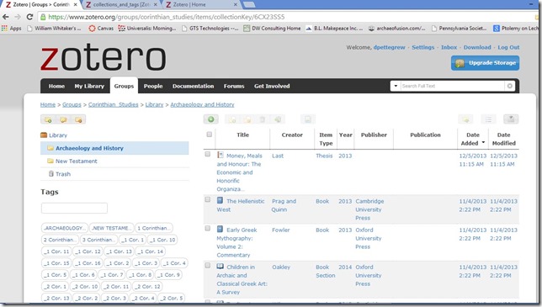The image size is (542, 307).
Task: Open the Canvas bookmark
Action: coord(101,29)
